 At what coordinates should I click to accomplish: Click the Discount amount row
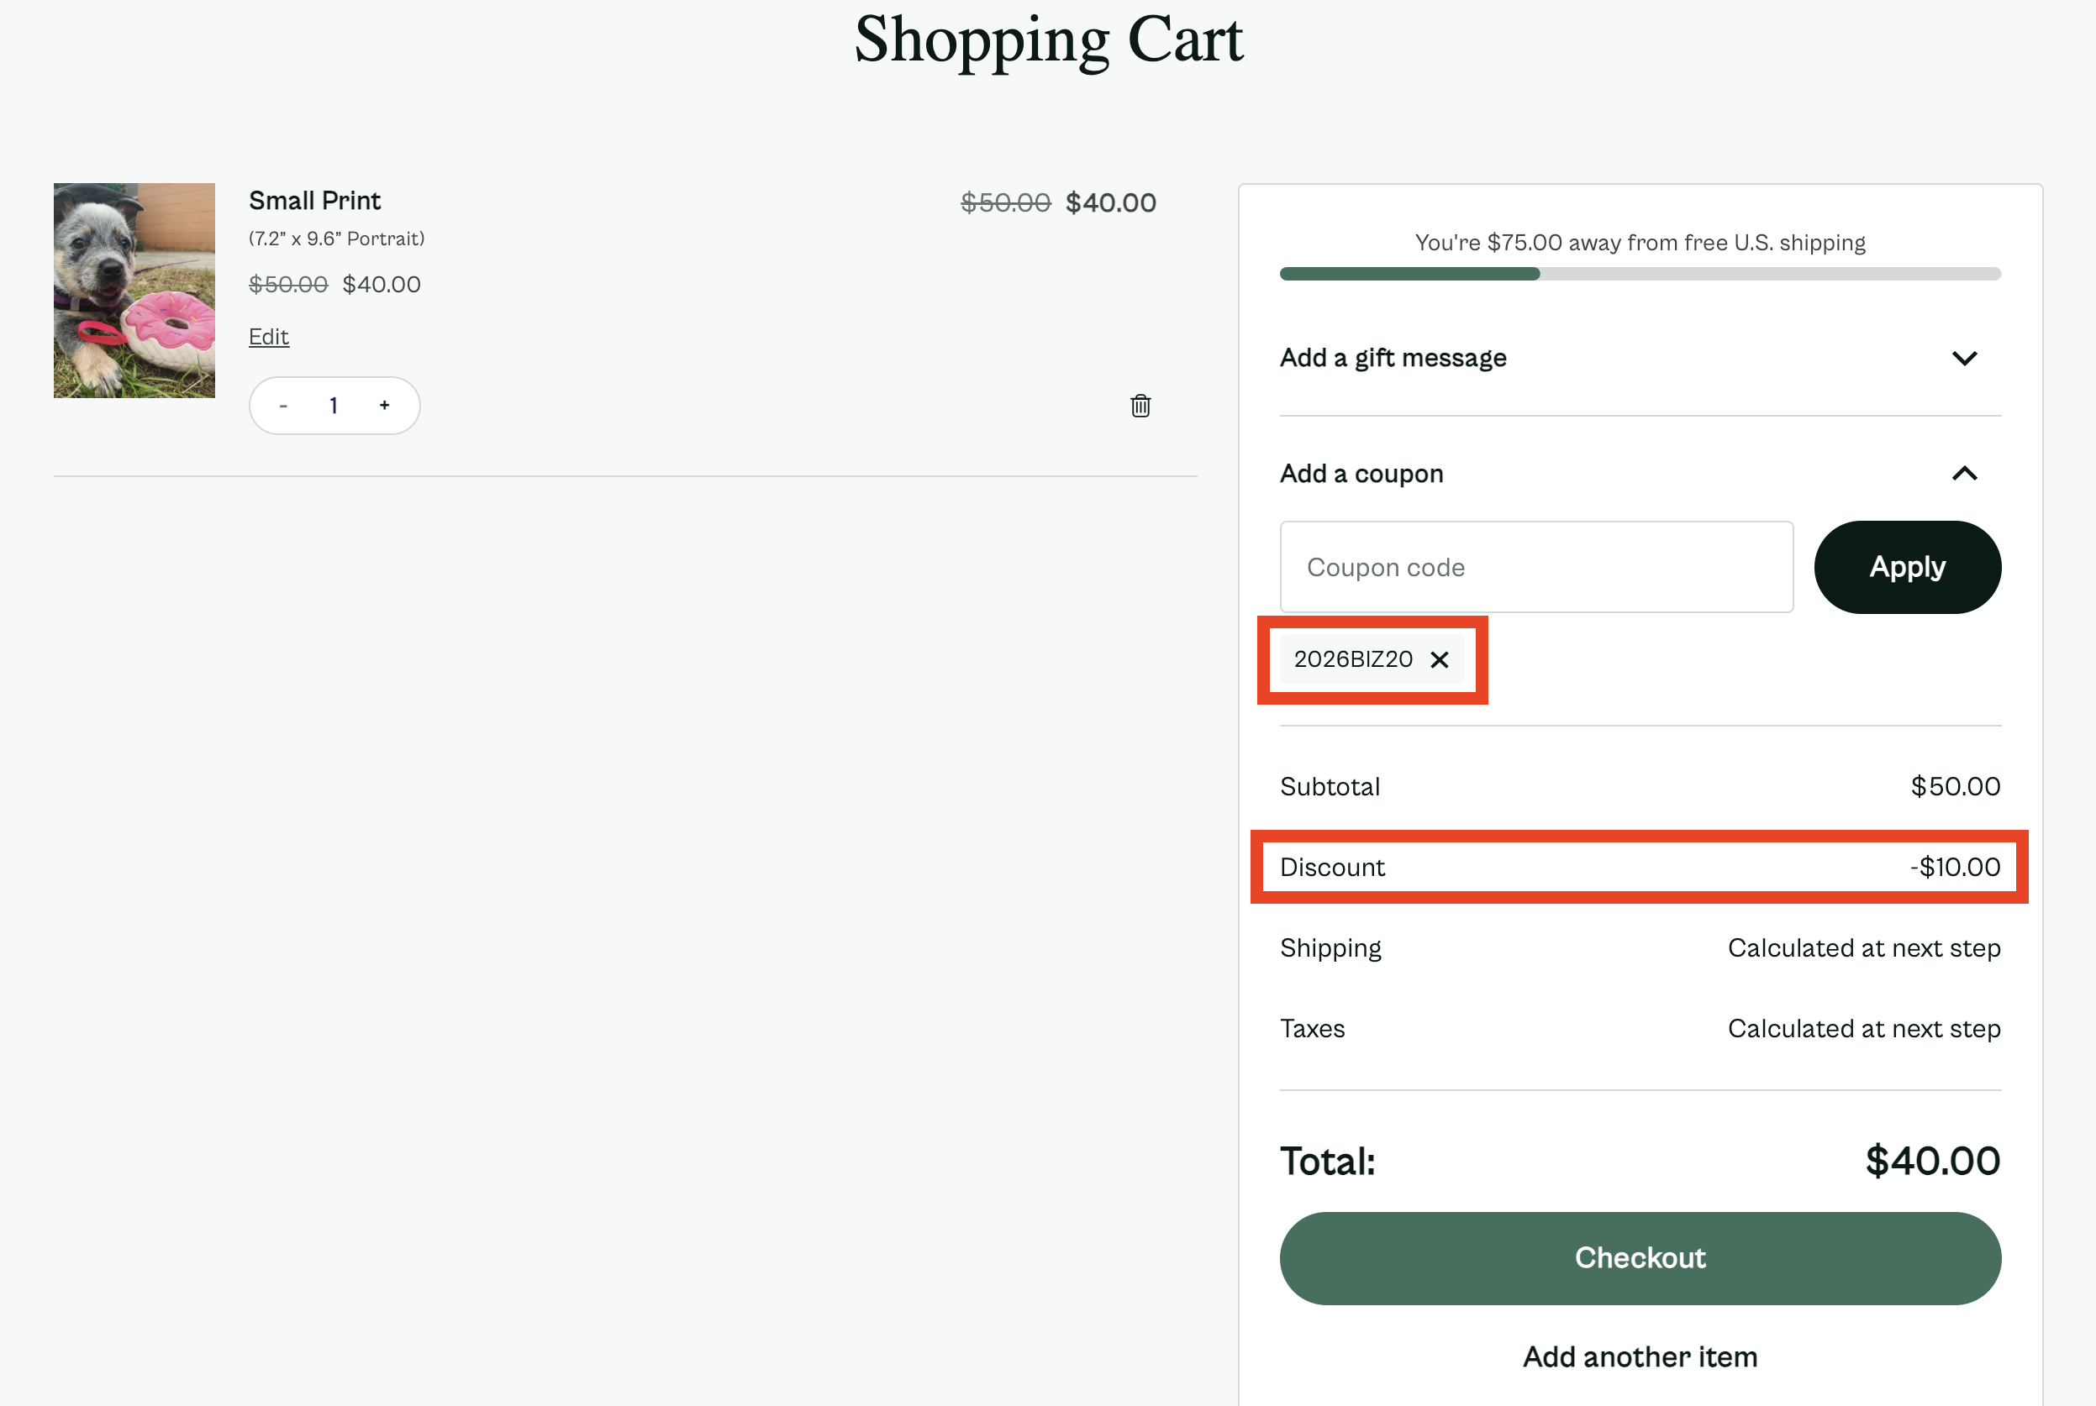point(1640,867)
